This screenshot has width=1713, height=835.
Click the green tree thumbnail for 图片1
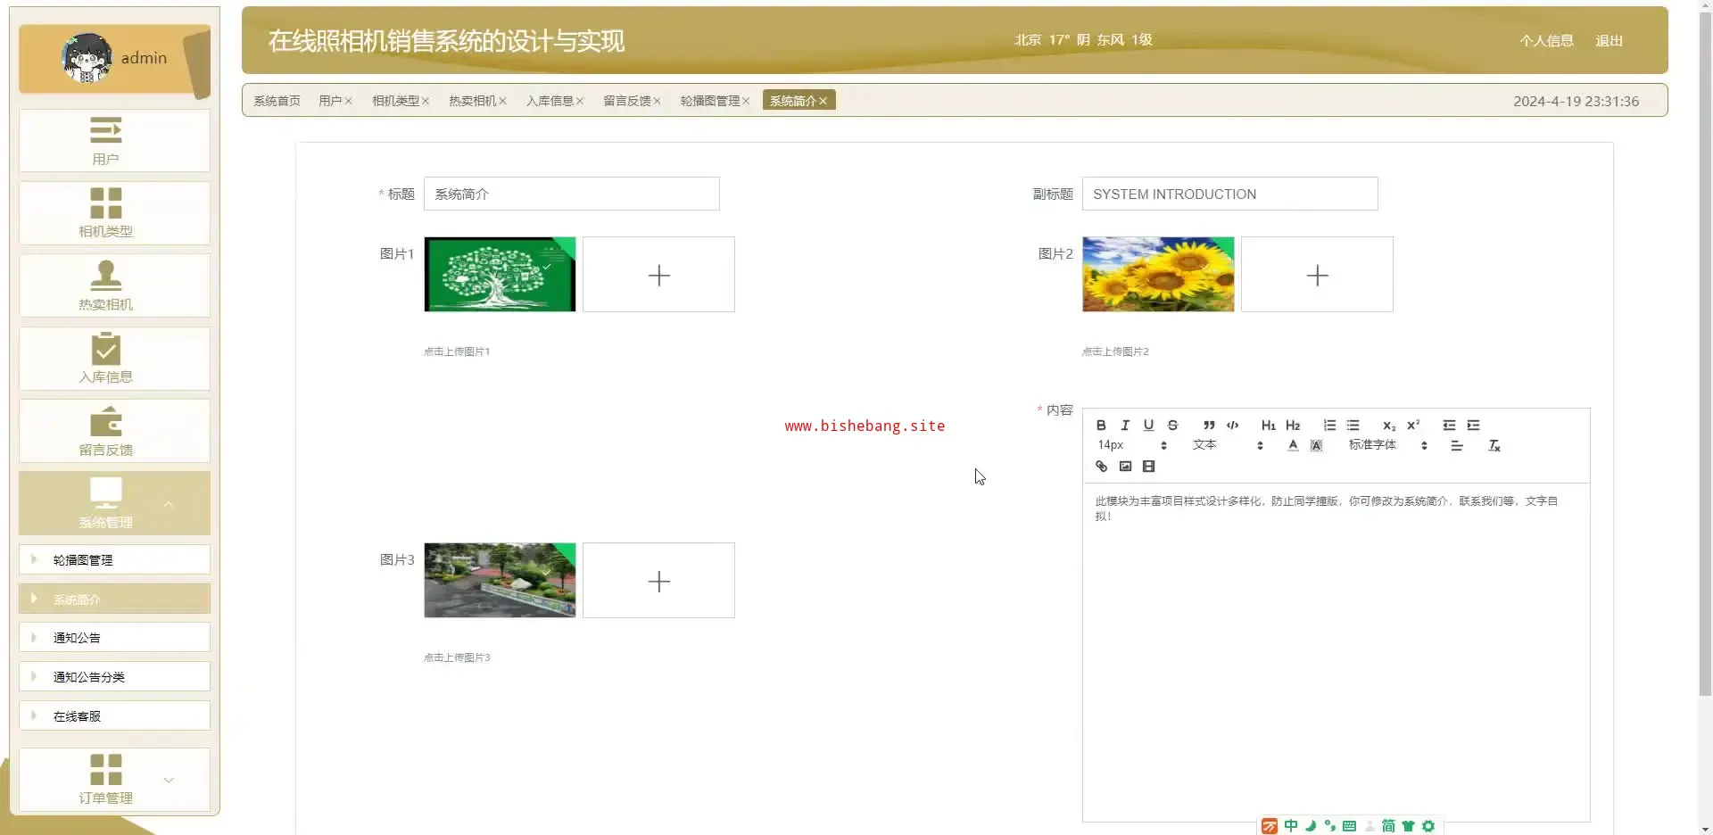(500, 274)
